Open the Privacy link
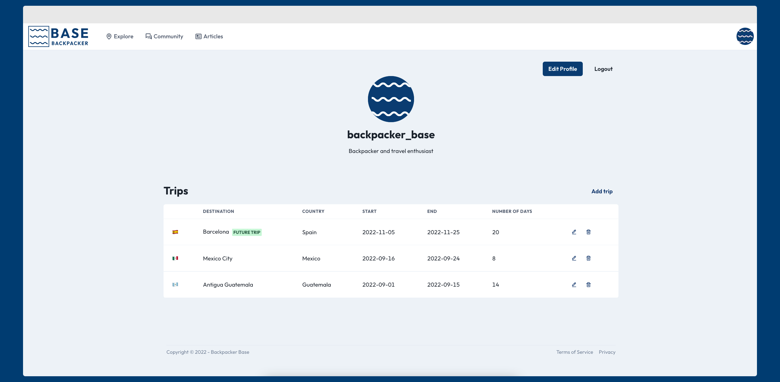 607,352
